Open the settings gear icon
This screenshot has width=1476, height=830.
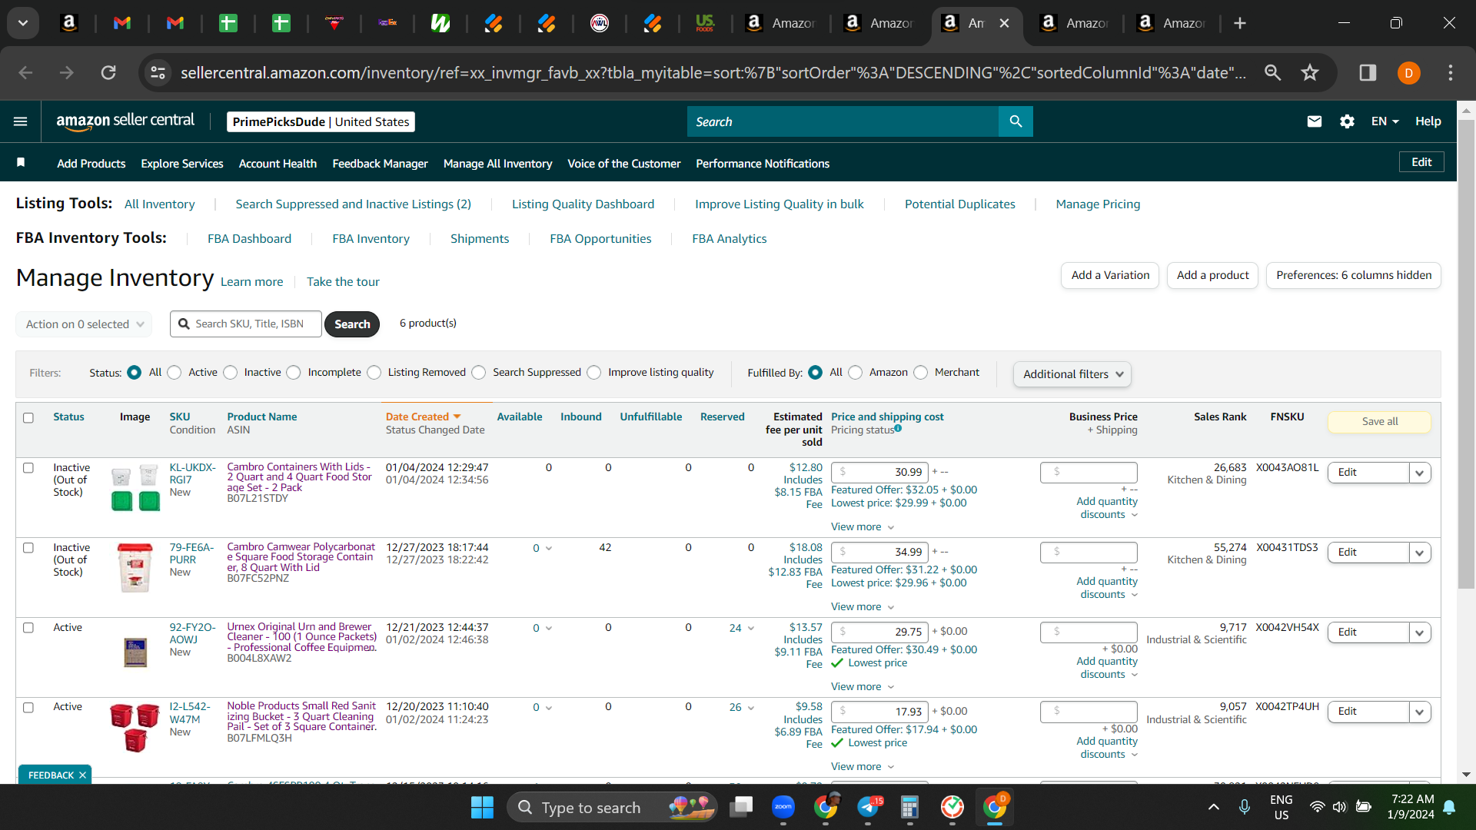(1347, 121)
